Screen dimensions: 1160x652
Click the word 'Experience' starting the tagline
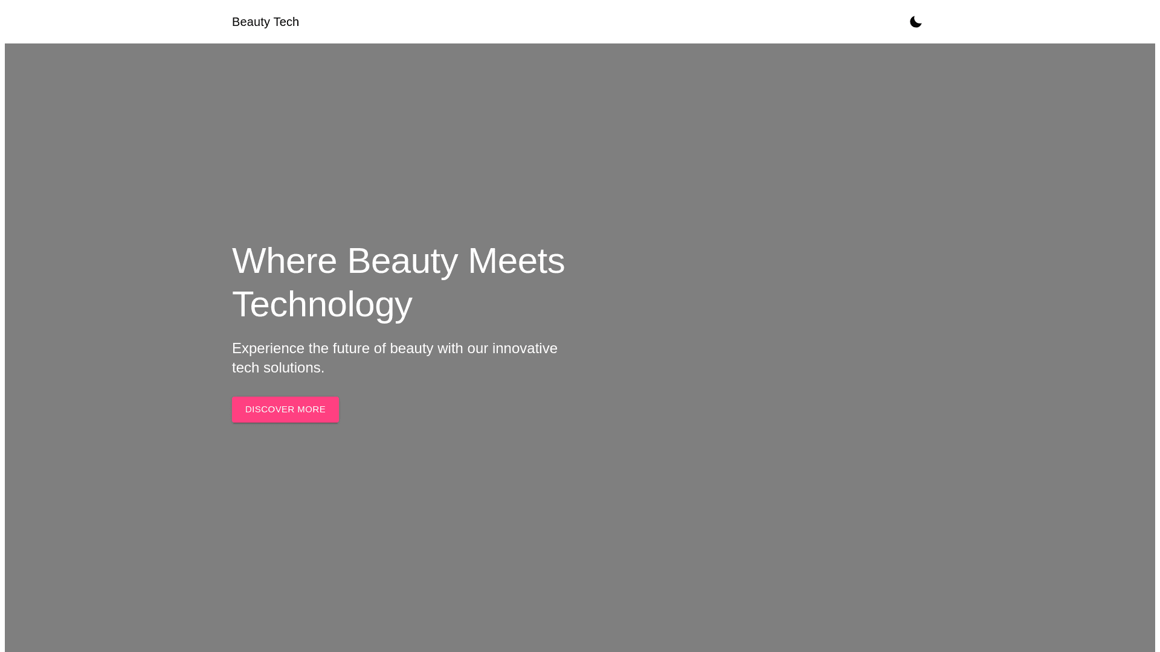point(268,348)
